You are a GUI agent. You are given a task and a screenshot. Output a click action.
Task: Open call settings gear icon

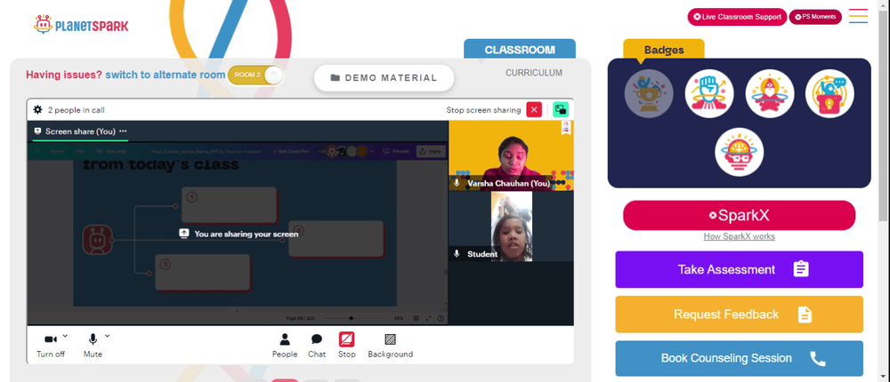38,109
